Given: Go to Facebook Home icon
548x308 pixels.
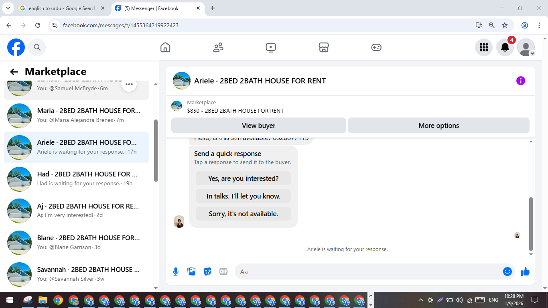Looking at the screenshot, I should pyautogui.click(x=165, y=47).
